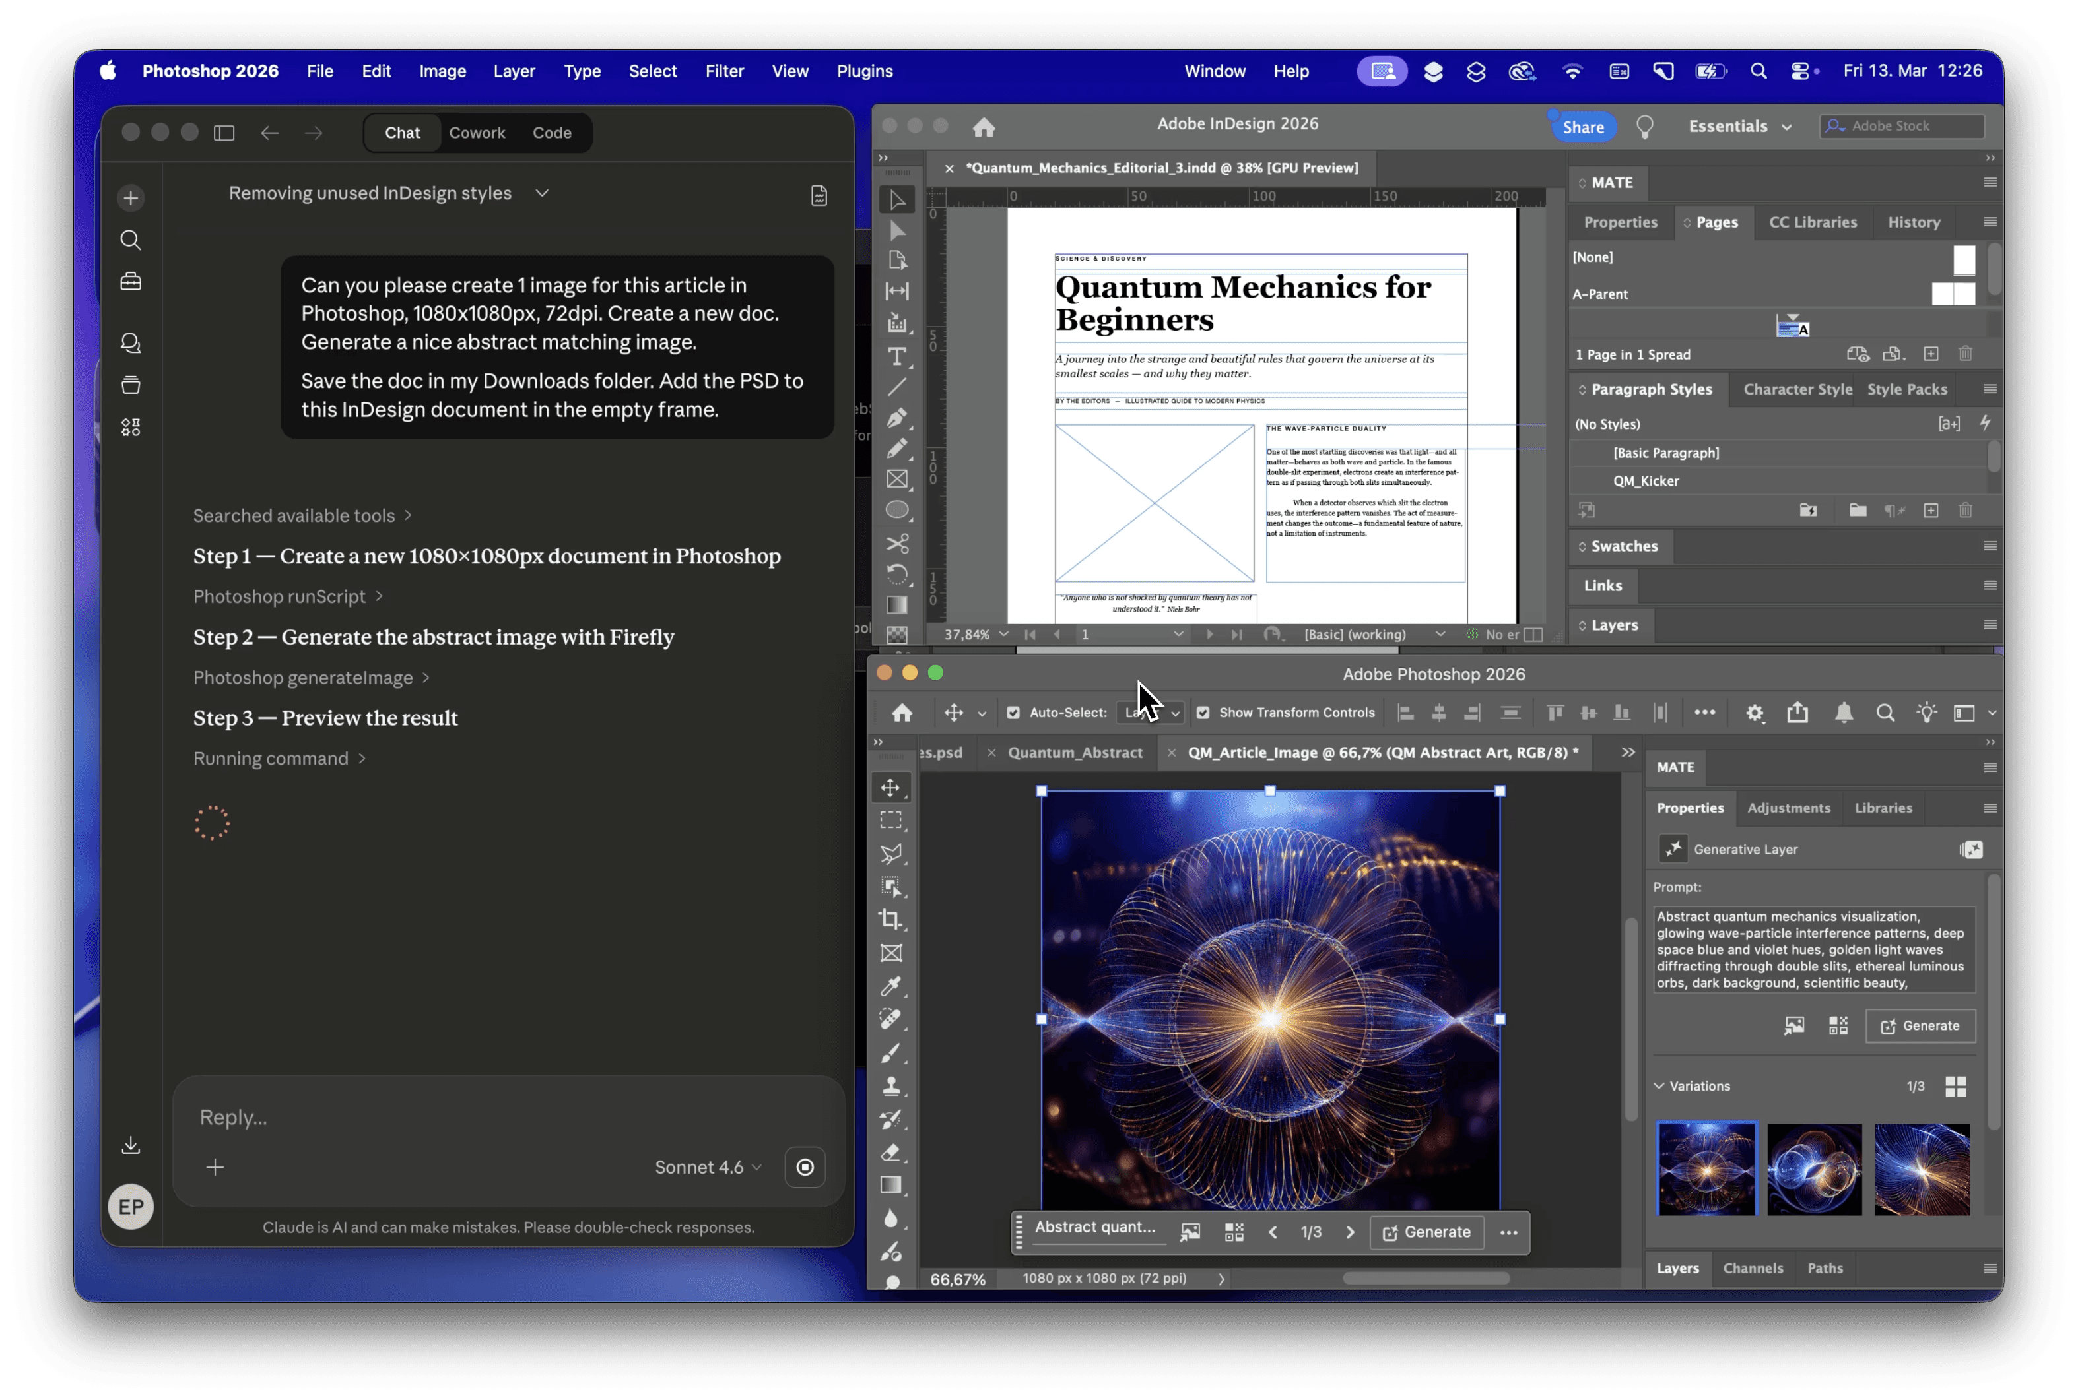Open Spotlight search in macOS menu bar
Screen dimensions: 2078x1400
pos(1757,71)
